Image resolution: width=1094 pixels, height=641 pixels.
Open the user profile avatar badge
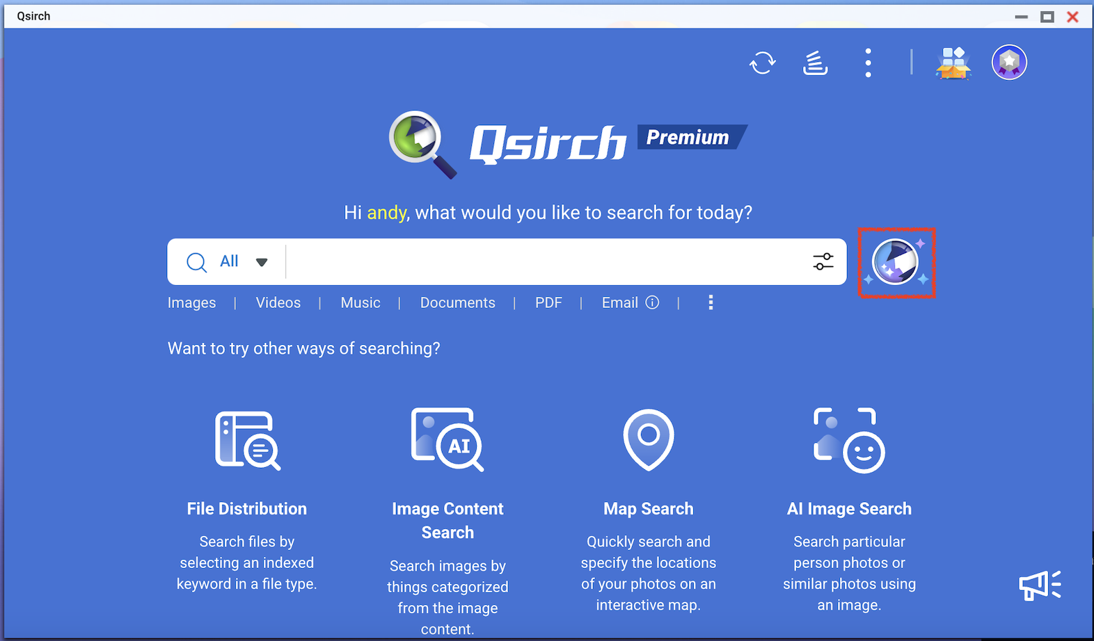(x=1009, y=63)
